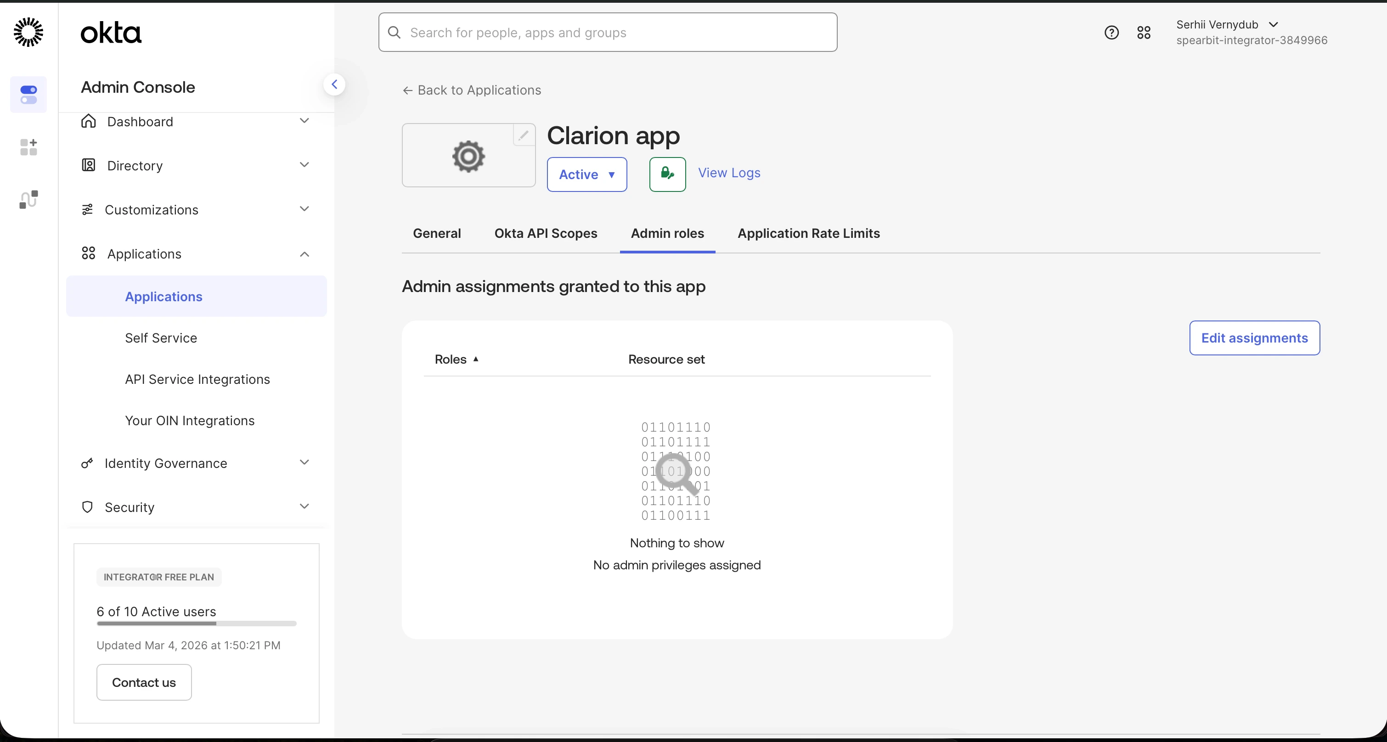The image size is (1387, 742).
Task: Click the pencil icon to edit app logo
Action: tap(524, 135)
